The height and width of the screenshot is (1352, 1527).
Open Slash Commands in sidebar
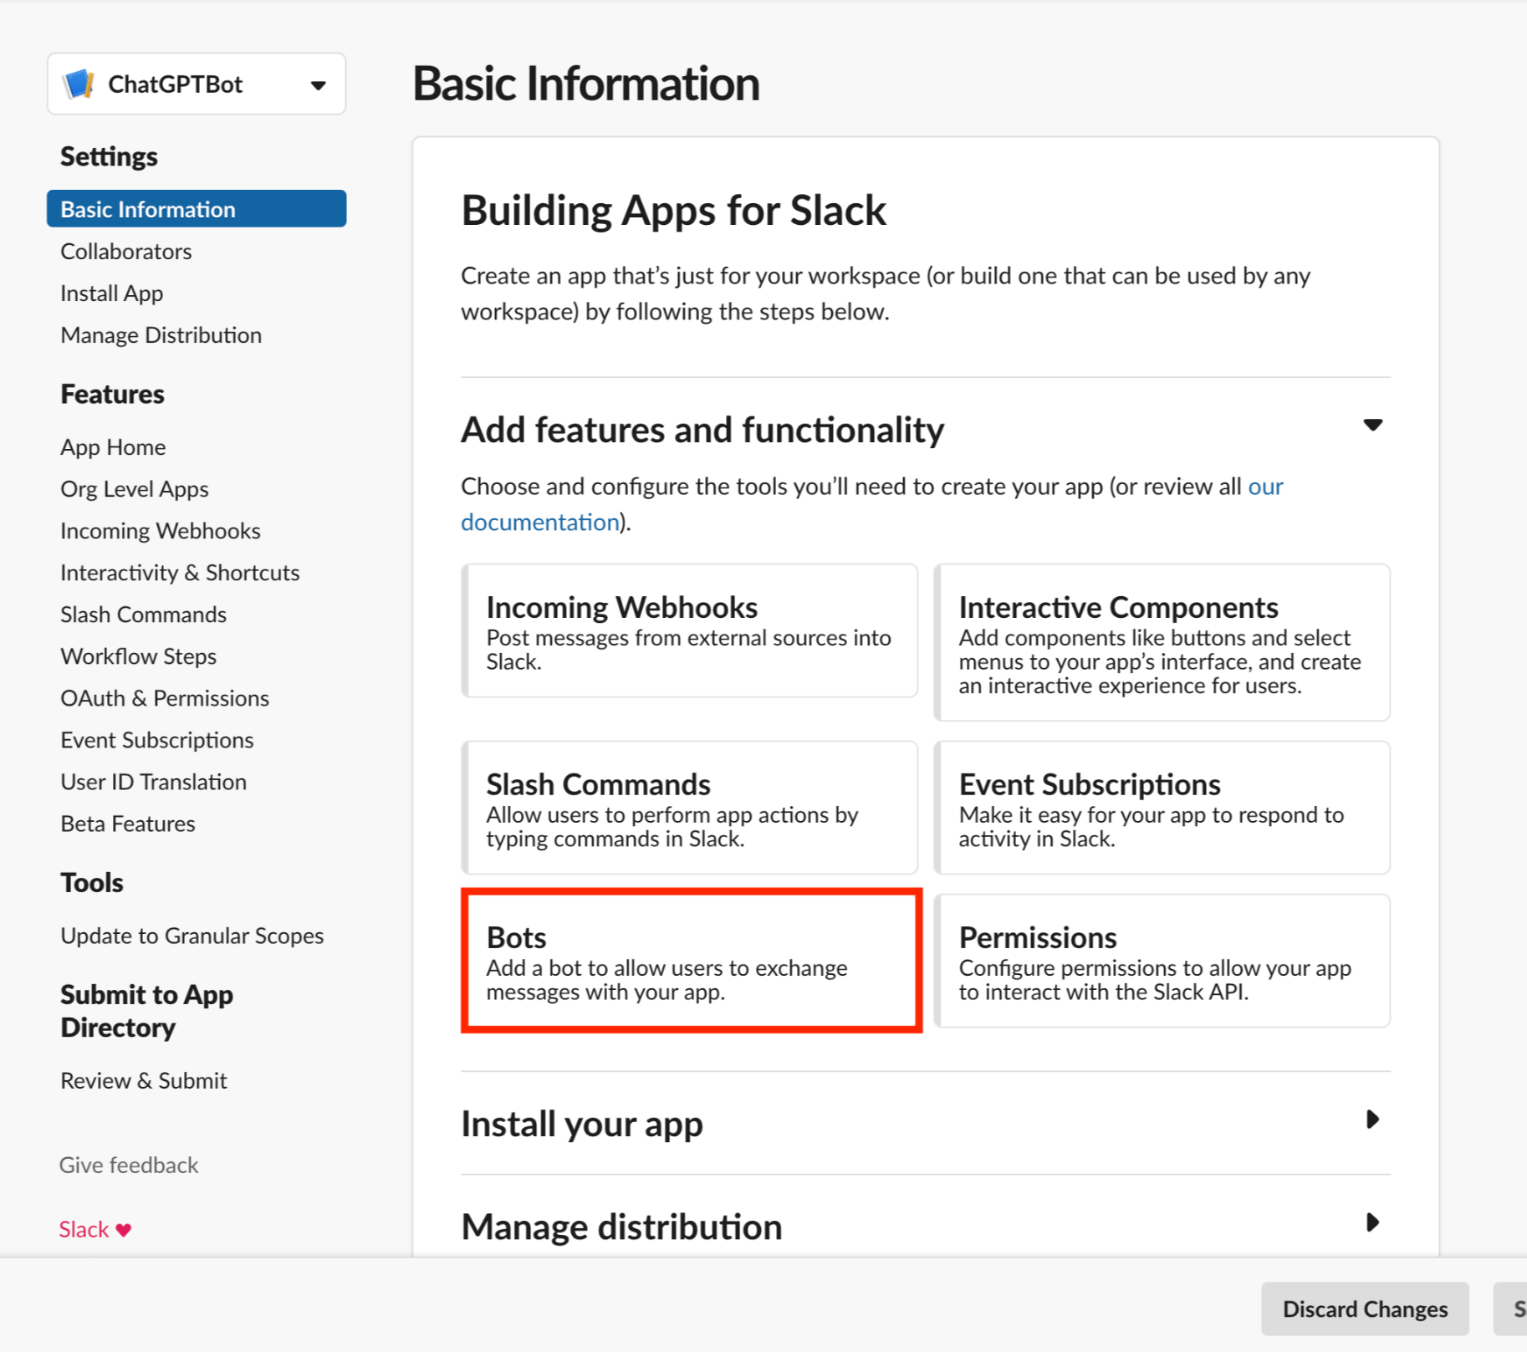(144, 615)
